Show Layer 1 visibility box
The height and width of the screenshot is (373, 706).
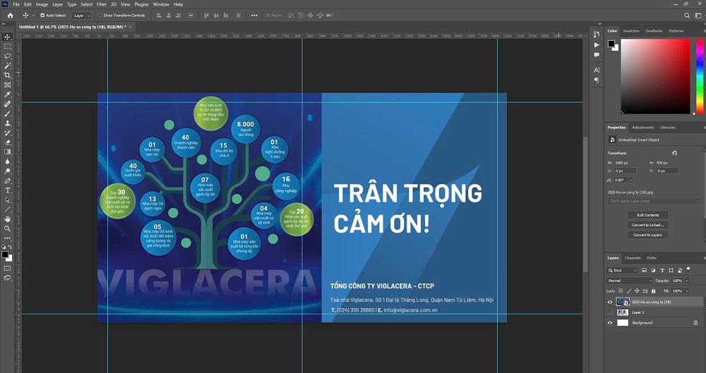[610, 312]
